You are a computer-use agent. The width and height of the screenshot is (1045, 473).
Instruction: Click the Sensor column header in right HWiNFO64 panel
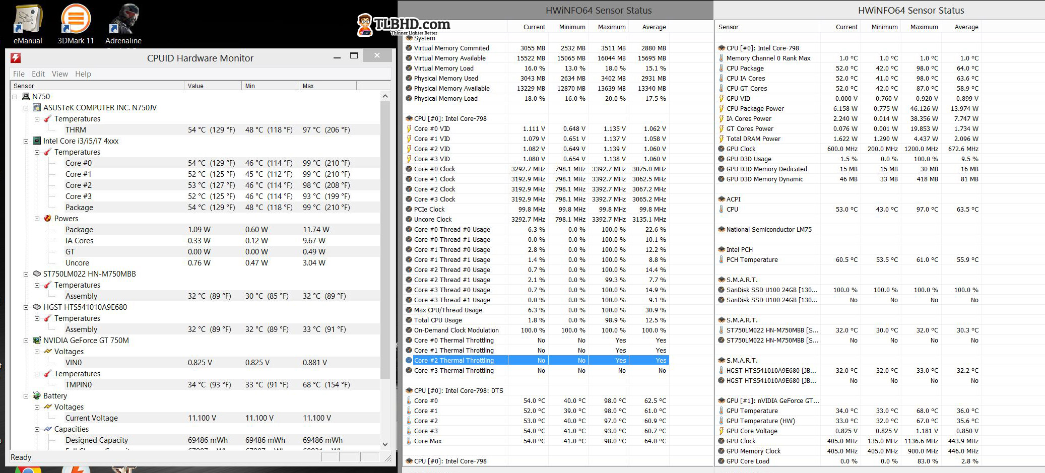point(767,27)
